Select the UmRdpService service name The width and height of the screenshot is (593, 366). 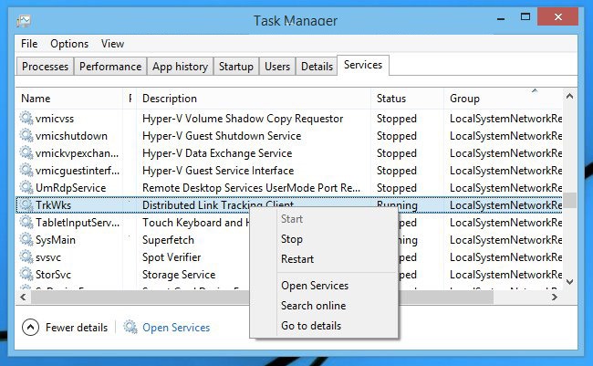(x=71, y=188)
